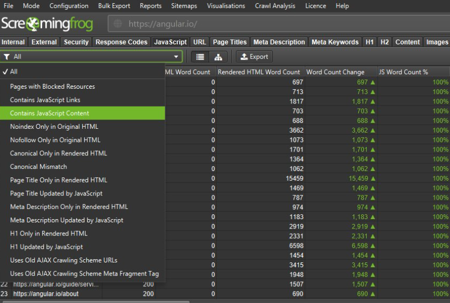This screenshot has width=450, height=303.
Task: Click the Screaming Frog logo
Action: click(x=47, y=24)
